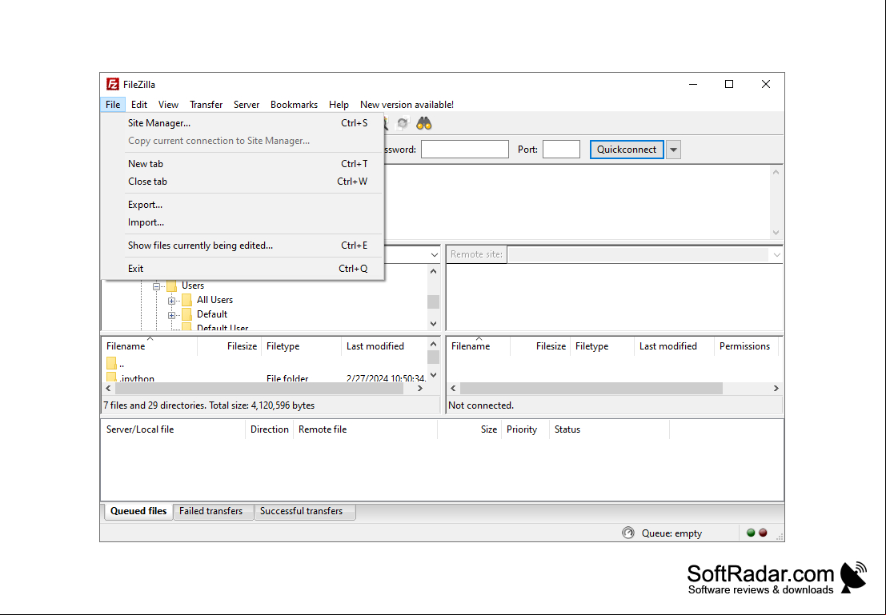Sort local list by Last modified column
Screen dimensions: 886x615
[384, 346]
